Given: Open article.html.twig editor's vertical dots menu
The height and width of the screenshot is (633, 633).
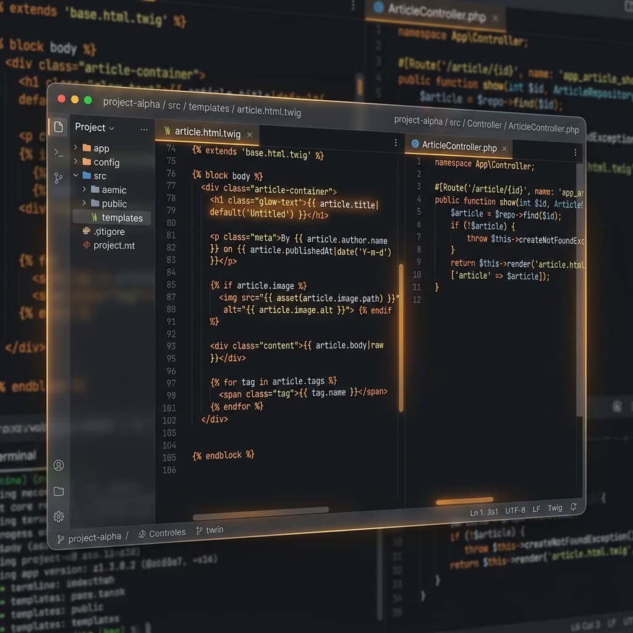Looking at the screenshot, I should coord(396,143).
